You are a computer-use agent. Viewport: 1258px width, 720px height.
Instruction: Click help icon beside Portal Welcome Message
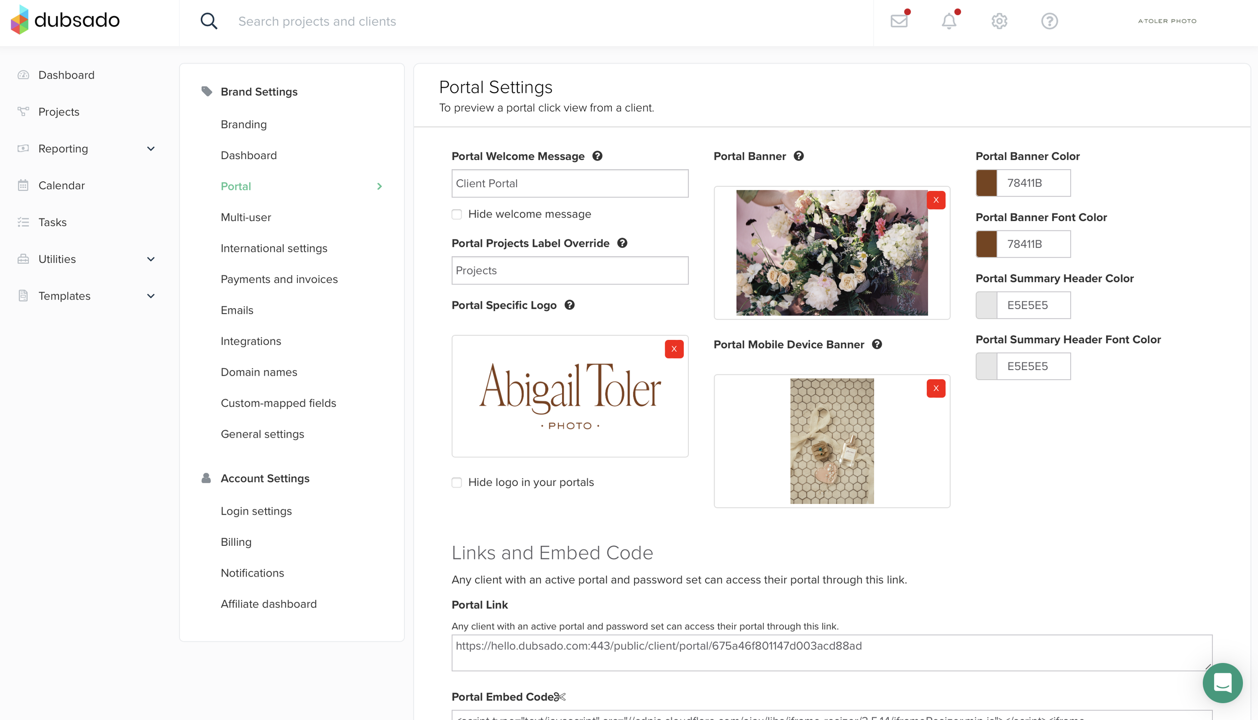(597, 156)
